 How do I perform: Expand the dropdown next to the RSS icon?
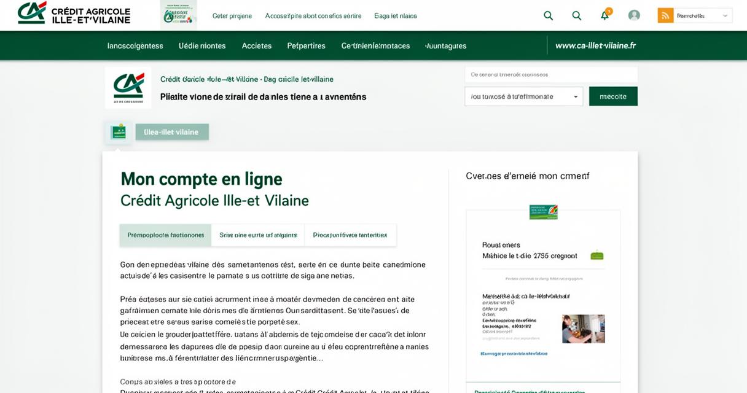pos(703,15)
